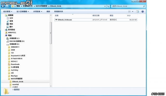Open the address bar history dropdown
The height and width of the screenshot is (96, 166).
[105, 6]
